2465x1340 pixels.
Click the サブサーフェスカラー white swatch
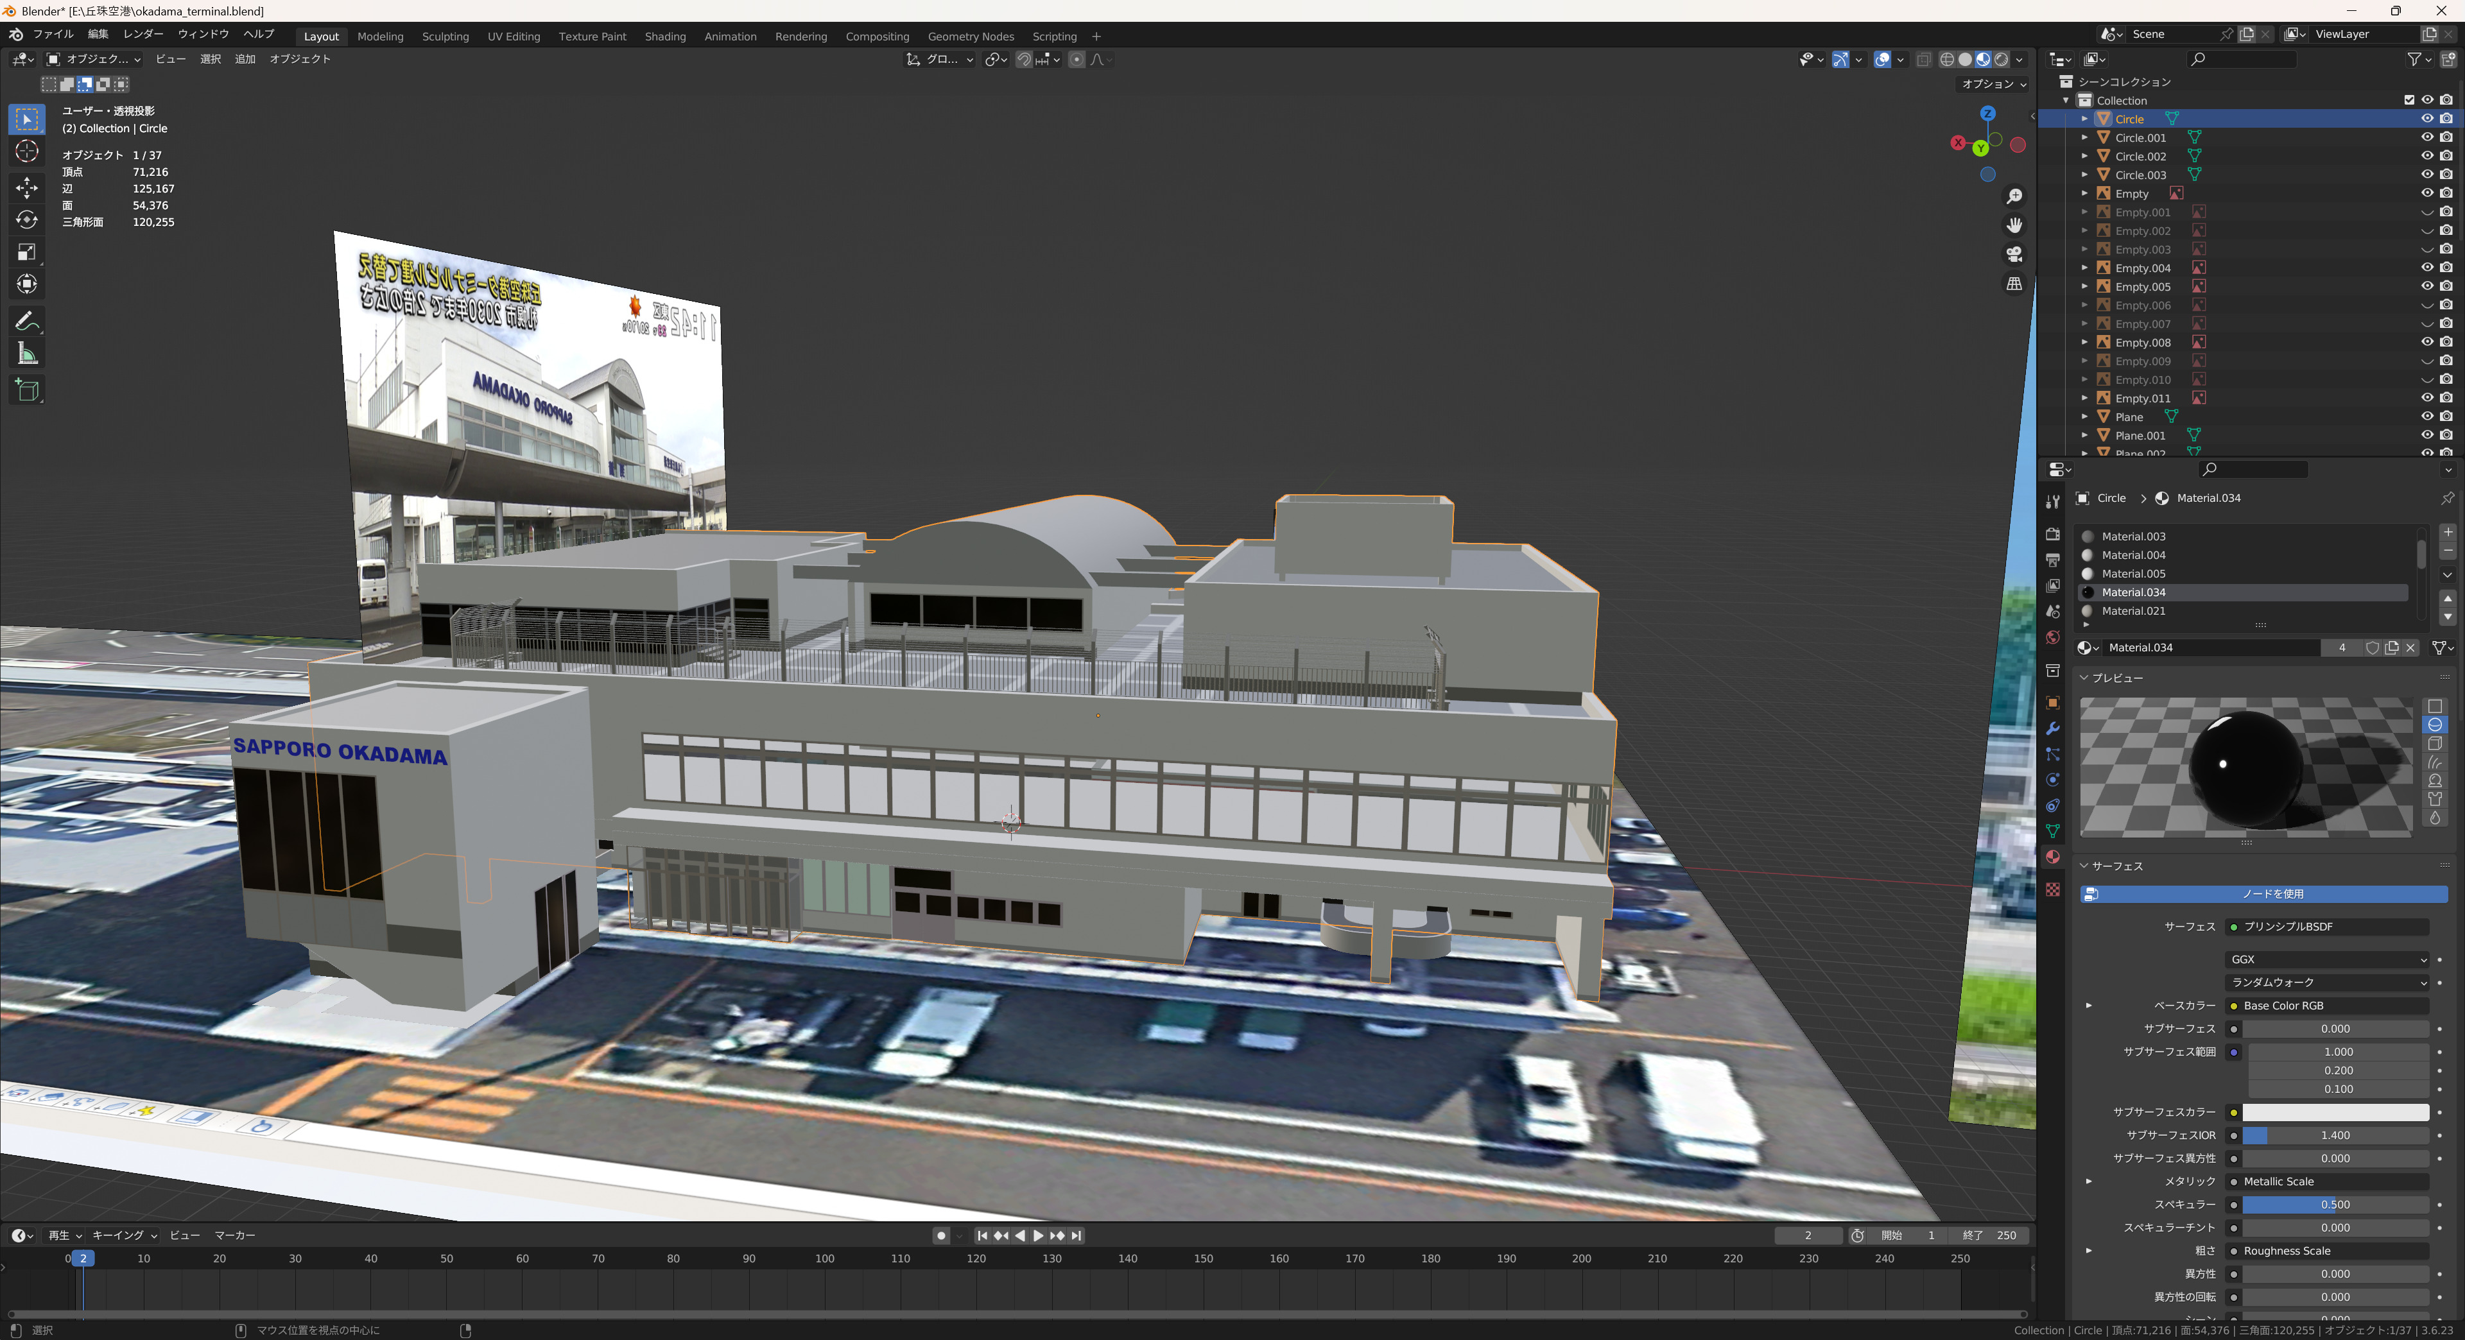click(2335, 1112)
